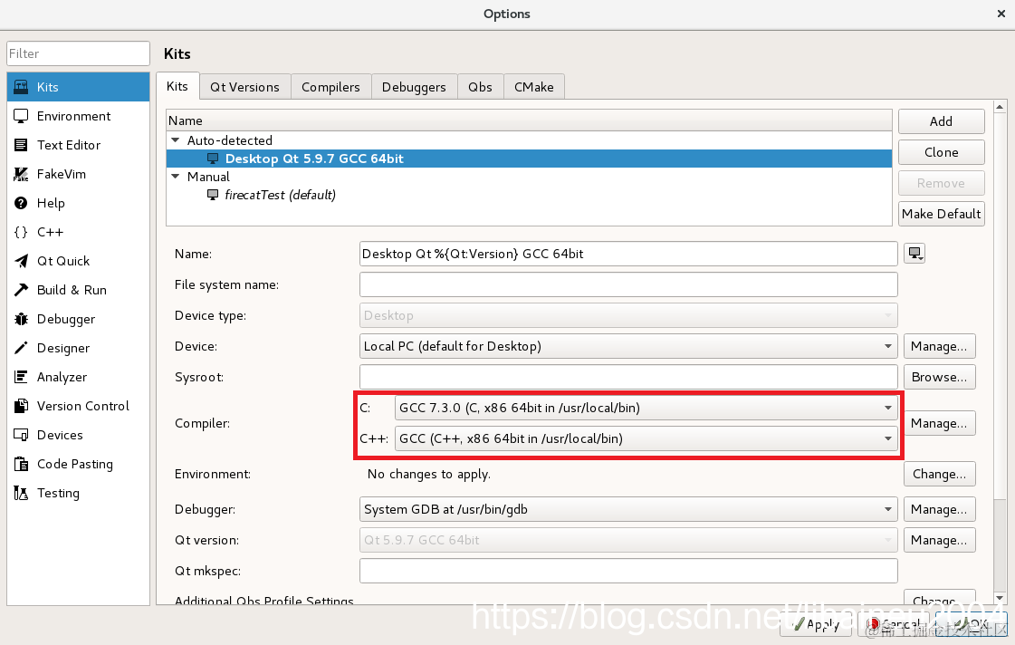Open the Designer pencil icon
The width and height of the screenshot is (1015, 645).
click(x=21, y=348)
